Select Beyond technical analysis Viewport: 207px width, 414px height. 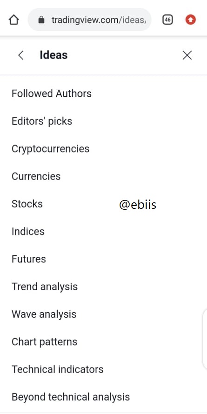pos(71,397)
